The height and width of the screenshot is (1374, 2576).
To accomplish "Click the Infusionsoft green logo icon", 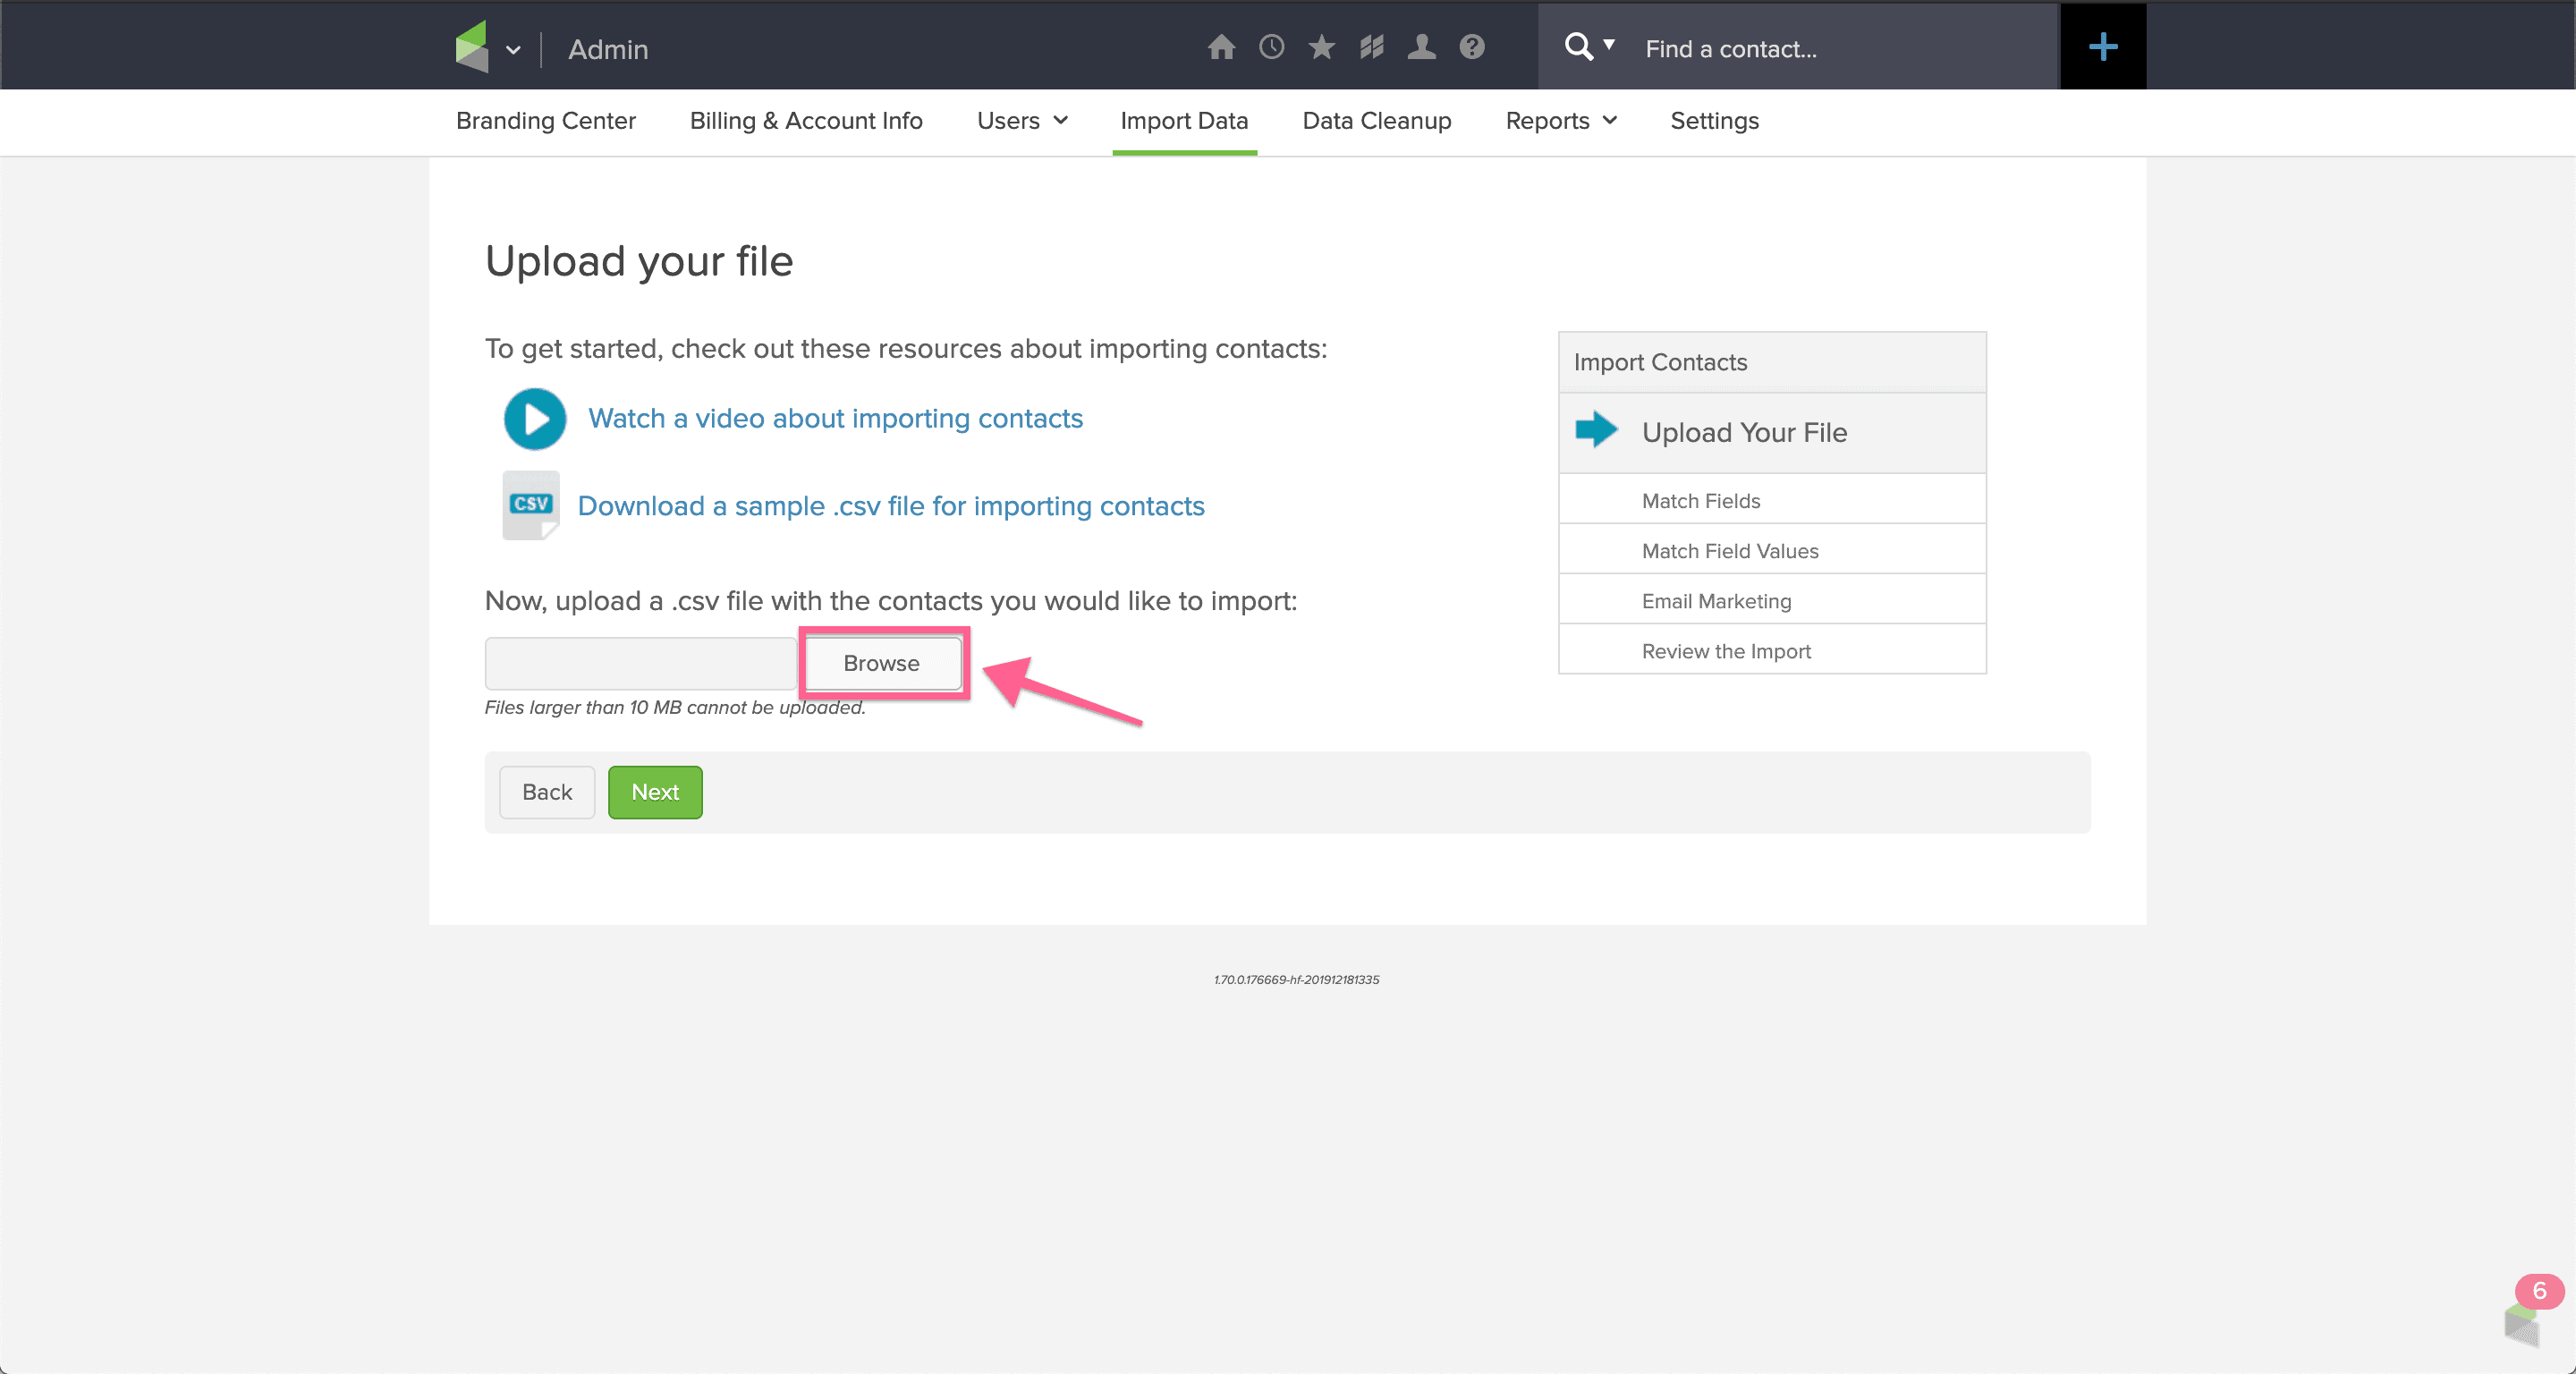I will pyautogui.click(x=471, y=47).
